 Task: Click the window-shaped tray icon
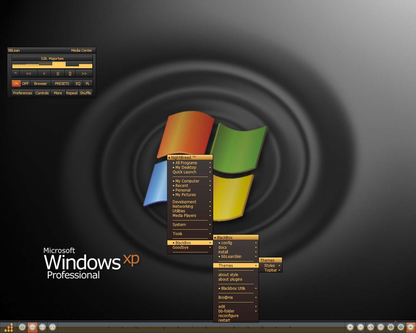click(x=381, y=327)
